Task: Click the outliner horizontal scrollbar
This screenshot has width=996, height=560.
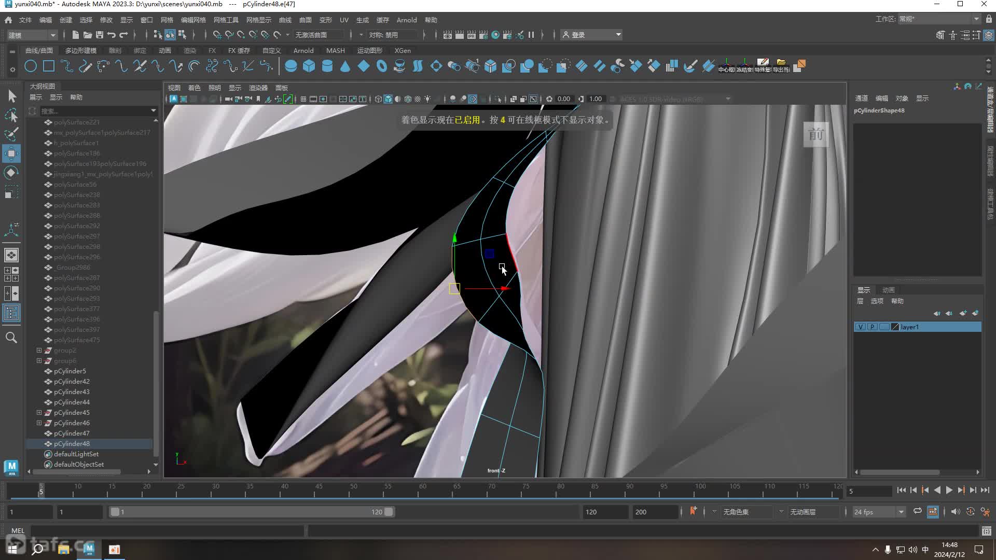Action: click(77, 472)
